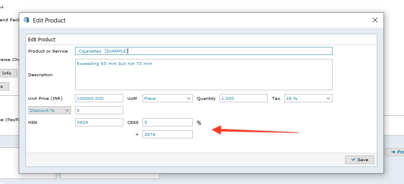Click the Edit Product dialog title bar

[x=201, y=20]
